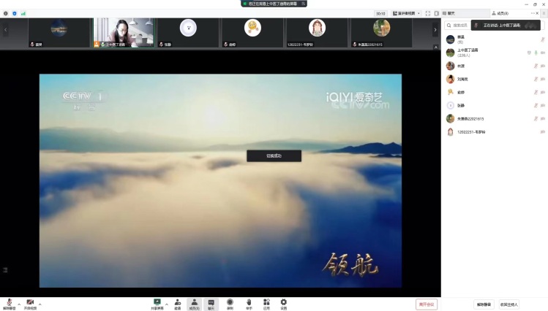Click the member search input field
548x311 pixels.
(x=462, y=25)
